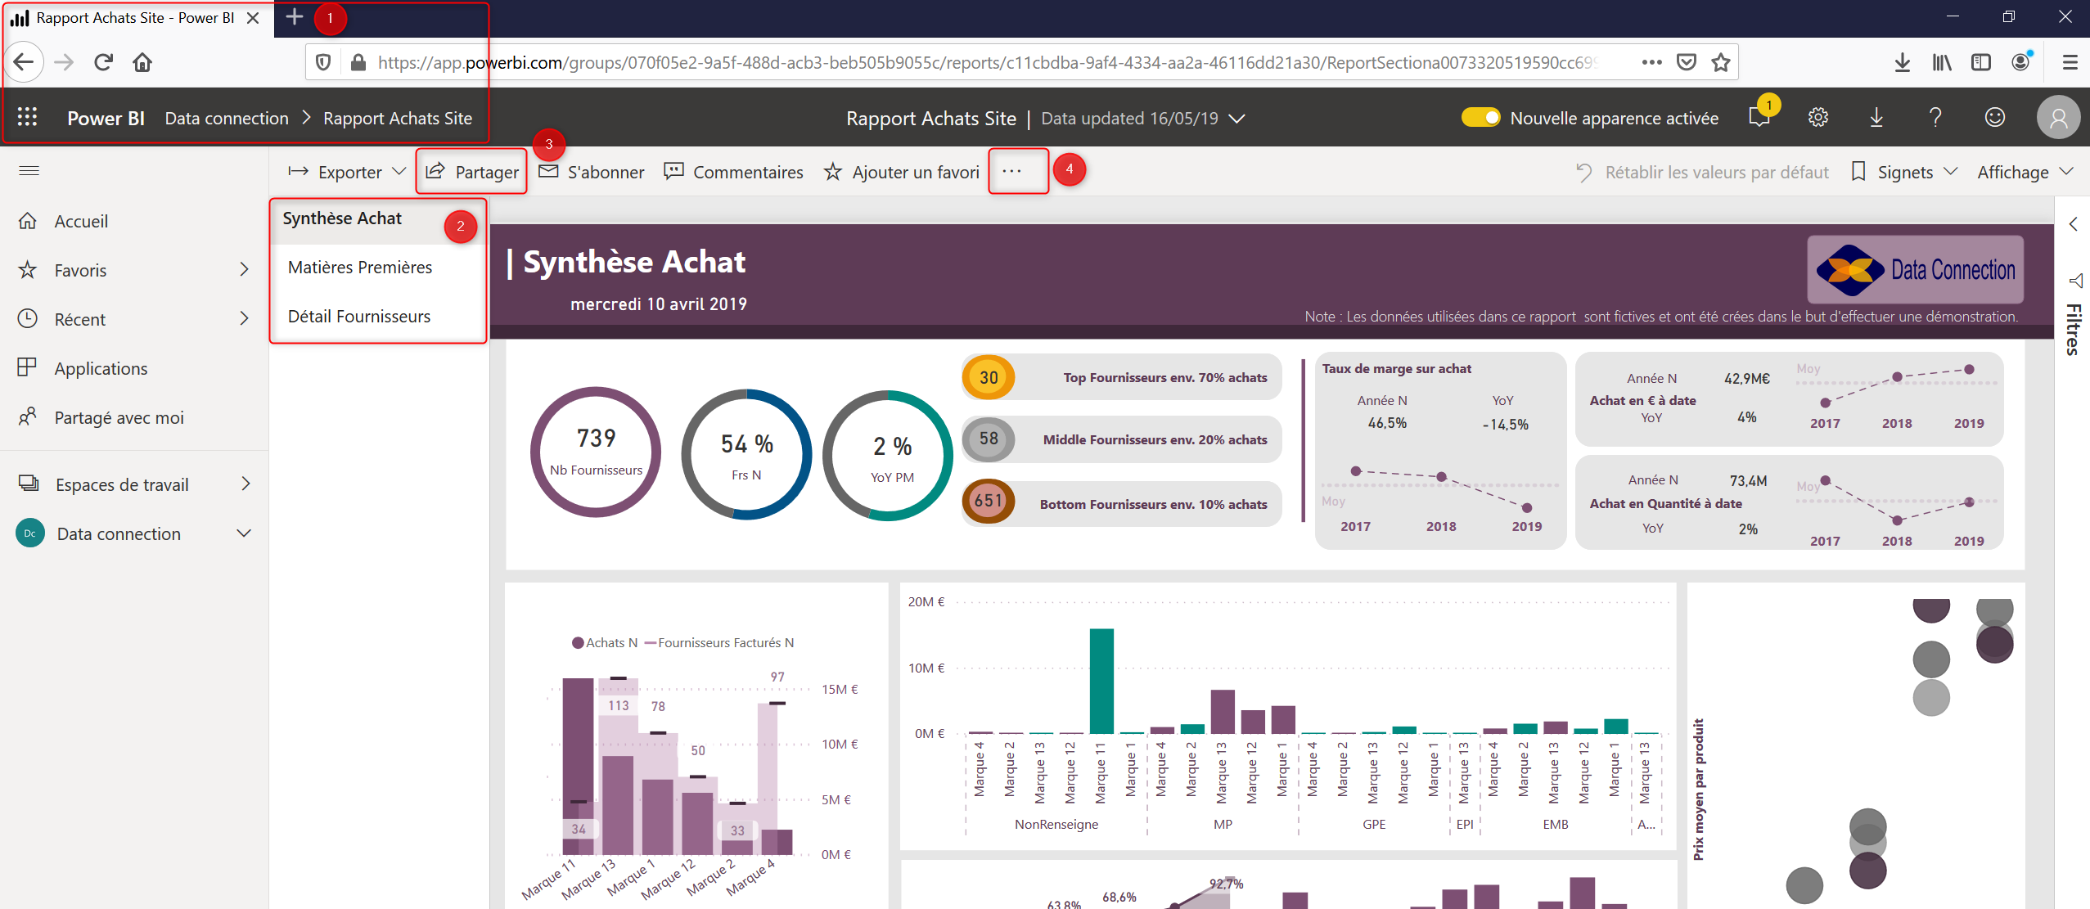Collapse the navigation pane hamburger icon

[29, 170]
